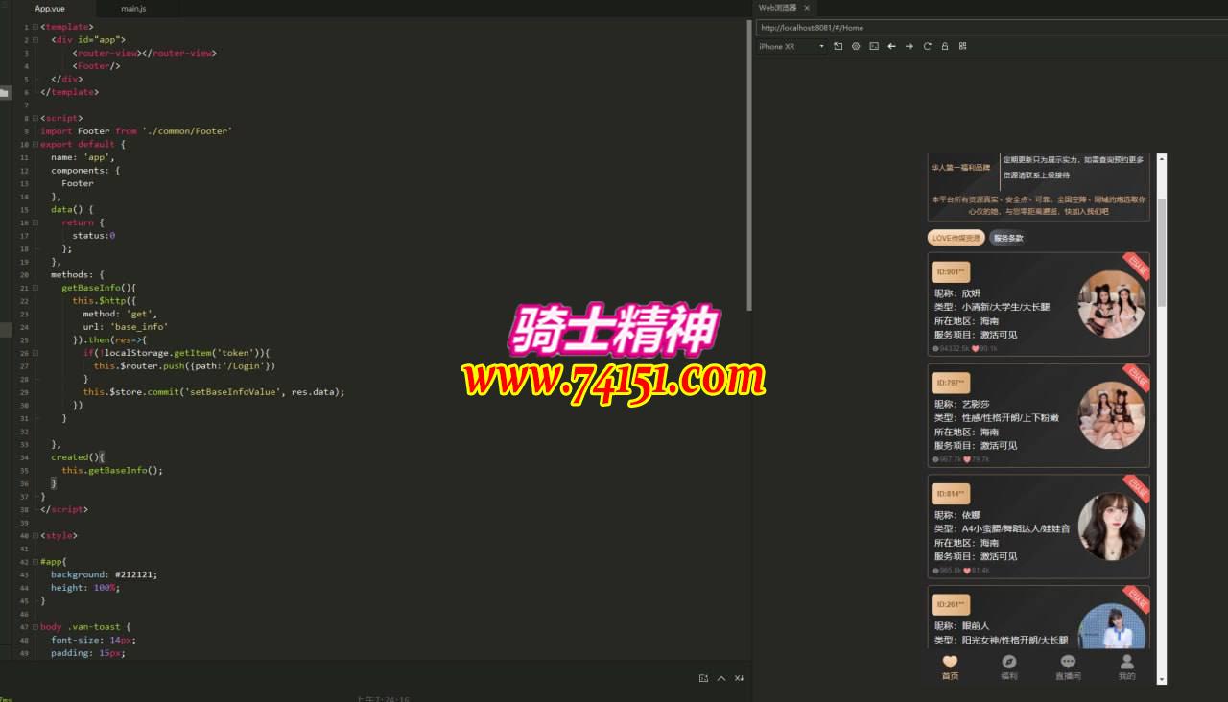1228x702 pixels.
Task: Go back using the browser left arrow
Action: (x=892, y=46)
